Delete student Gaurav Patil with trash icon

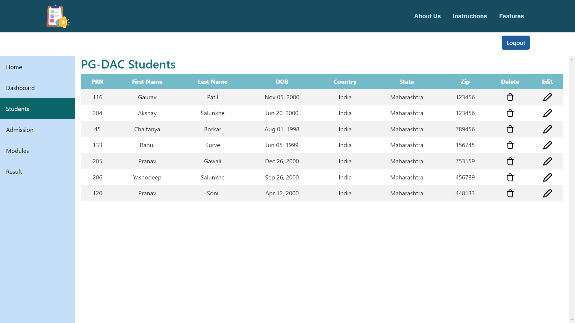[510, 97]
